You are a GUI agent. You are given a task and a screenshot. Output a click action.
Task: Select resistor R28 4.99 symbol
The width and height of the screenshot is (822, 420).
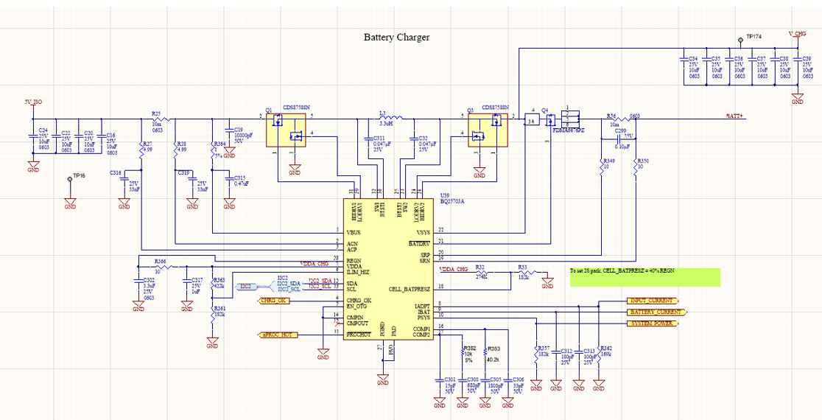pos(175,152)
